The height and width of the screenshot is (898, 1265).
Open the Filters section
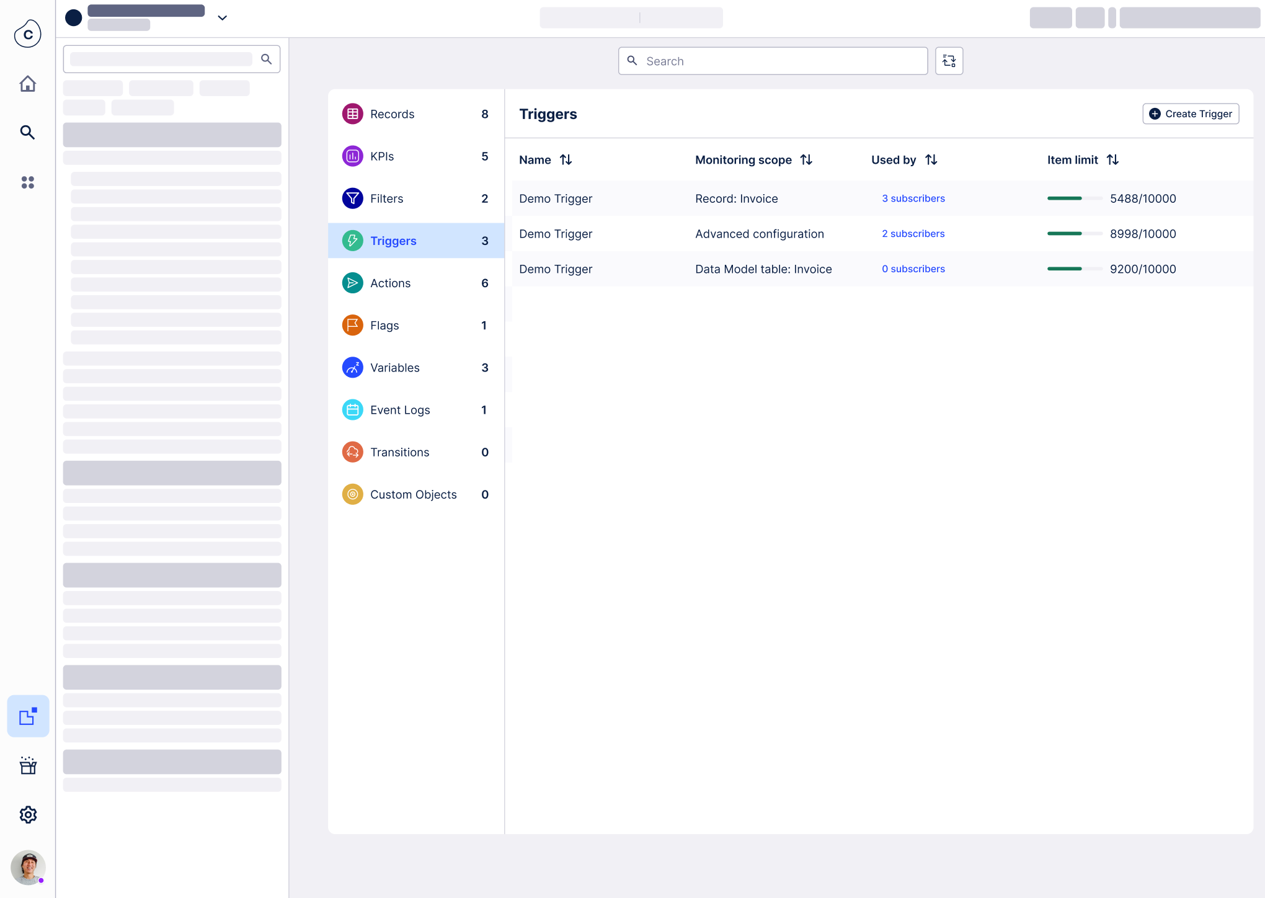pyautogui.click(x=416, y=198)
